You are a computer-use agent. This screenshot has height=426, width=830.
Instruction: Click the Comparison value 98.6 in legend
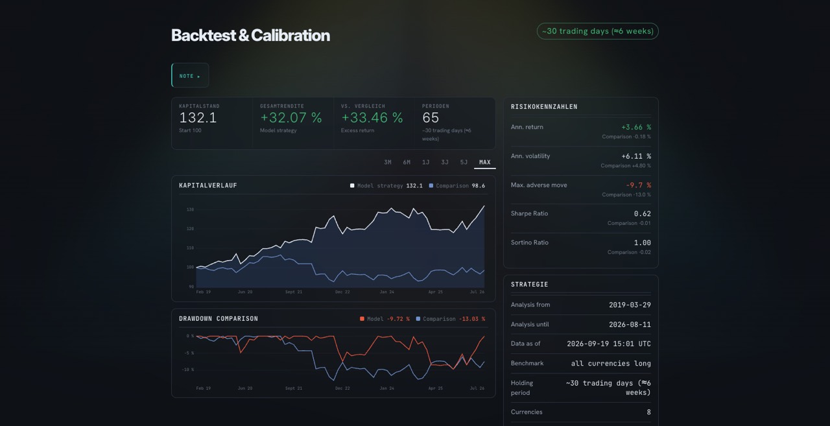pyautogui.click(x=478, y=185)
